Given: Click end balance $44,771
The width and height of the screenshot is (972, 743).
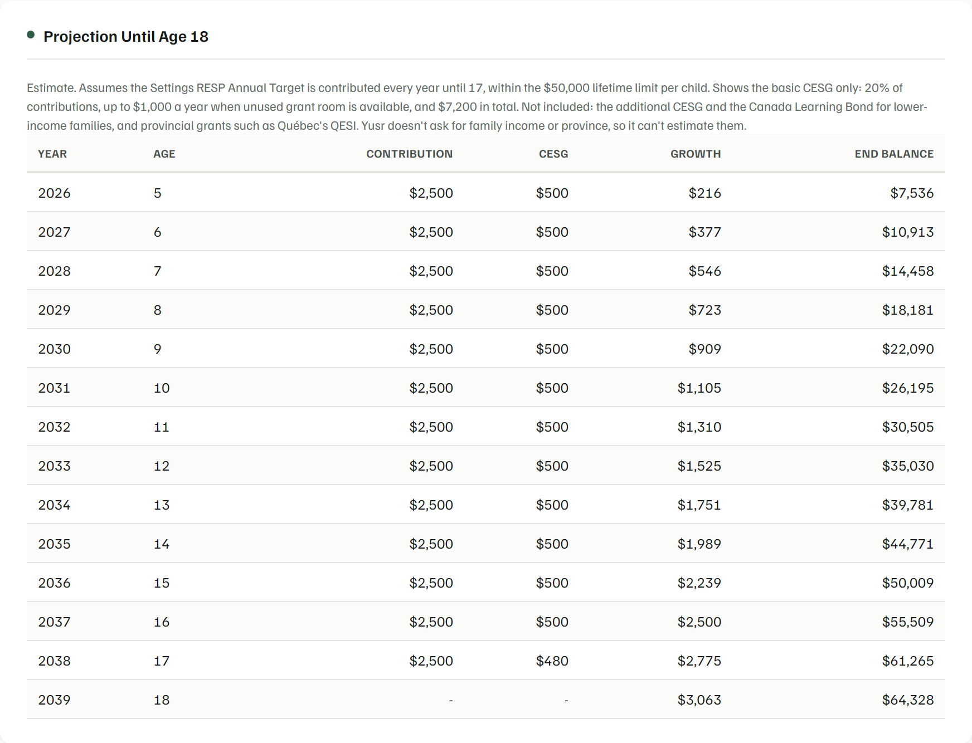Looking at the screenshot, I should point(908,544).
